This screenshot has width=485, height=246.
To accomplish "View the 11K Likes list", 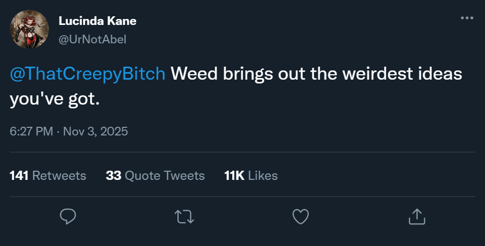I will pyautogui.click(x=251, y=176).
